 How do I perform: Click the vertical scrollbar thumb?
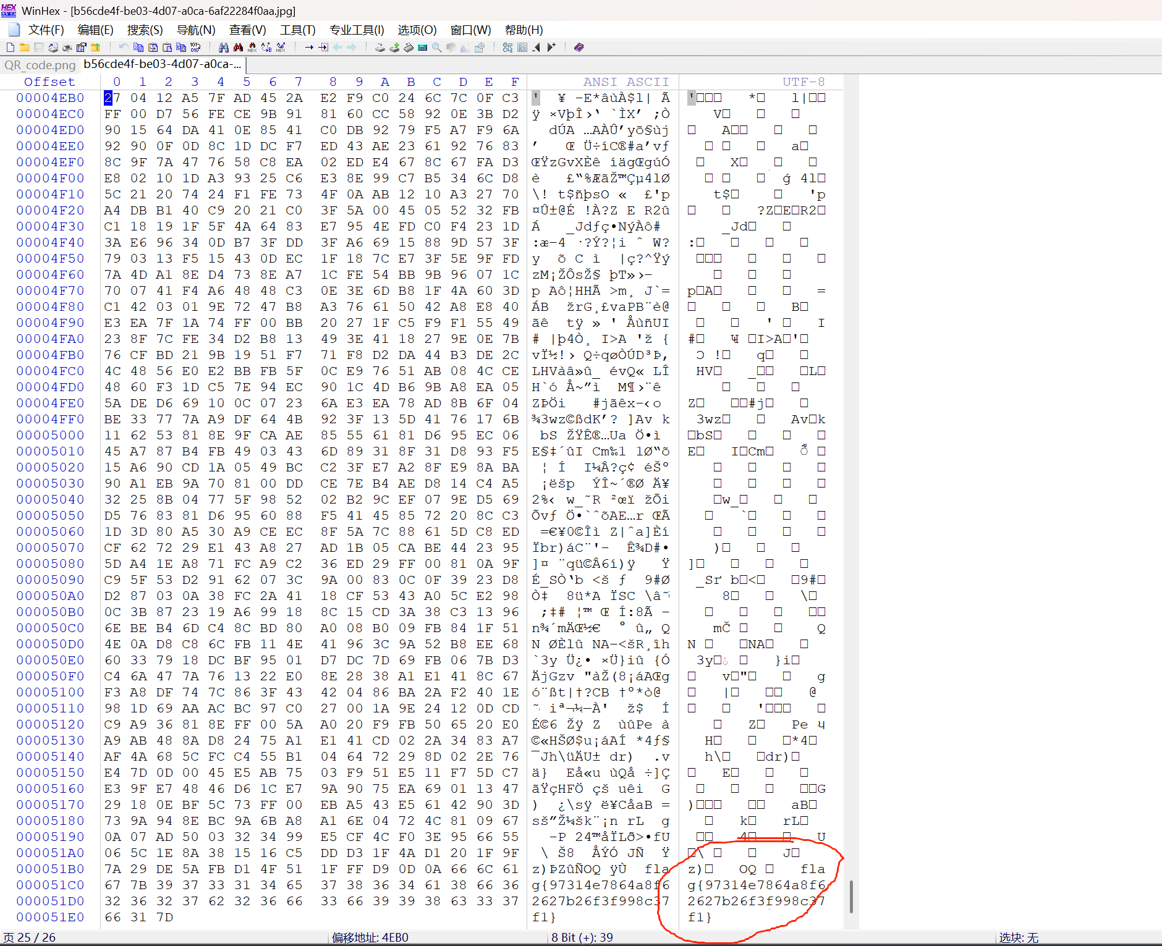[850, 896]
